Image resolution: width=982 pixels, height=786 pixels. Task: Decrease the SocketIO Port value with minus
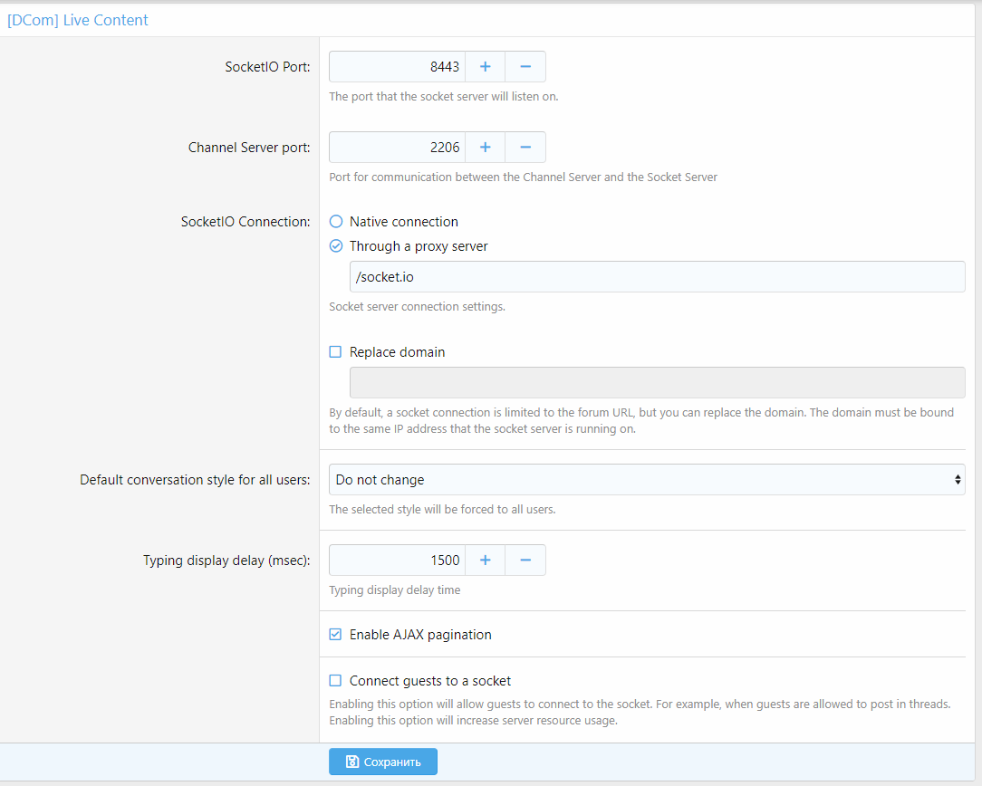[x=525, y=67]
